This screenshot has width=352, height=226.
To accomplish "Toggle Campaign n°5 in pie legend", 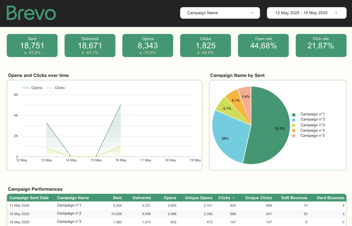I will [x=312, y=136].
